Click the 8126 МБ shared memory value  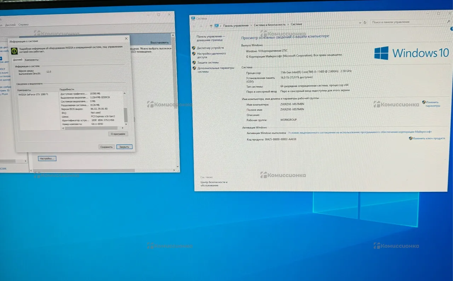pos(95,105)
